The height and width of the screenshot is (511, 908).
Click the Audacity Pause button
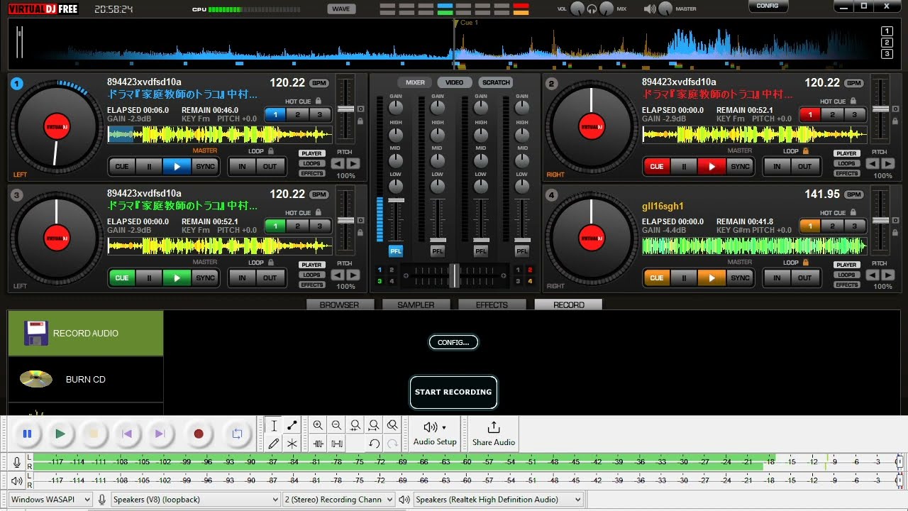click(x=27, y=434)
